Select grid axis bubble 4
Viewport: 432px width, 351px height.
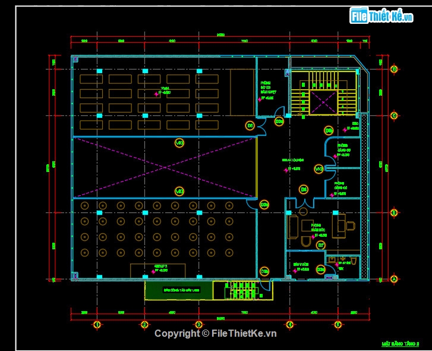pos(289,325)
